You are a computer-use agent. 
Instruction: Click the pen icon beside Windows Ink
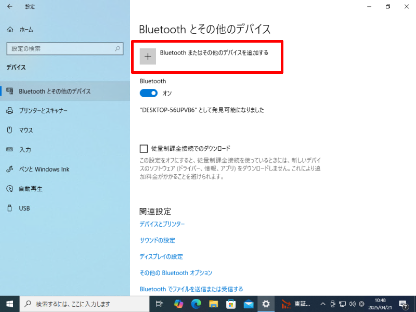coord(10,169)
